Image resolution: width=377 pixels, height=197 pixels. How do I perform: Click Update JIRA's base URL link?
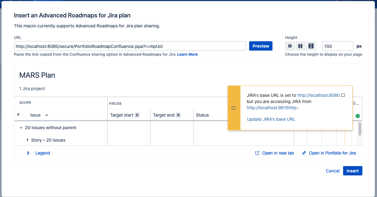coord(271,119)
